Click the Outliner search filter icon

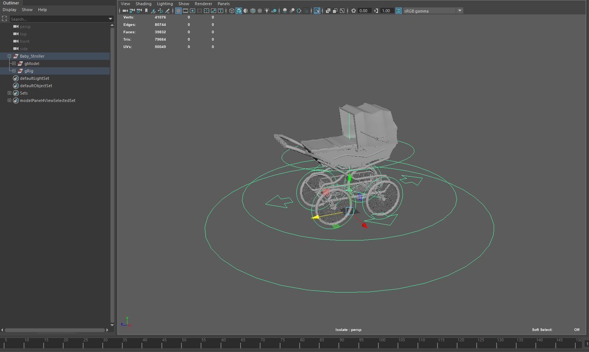pyautogui.click(x=4, y=18)
